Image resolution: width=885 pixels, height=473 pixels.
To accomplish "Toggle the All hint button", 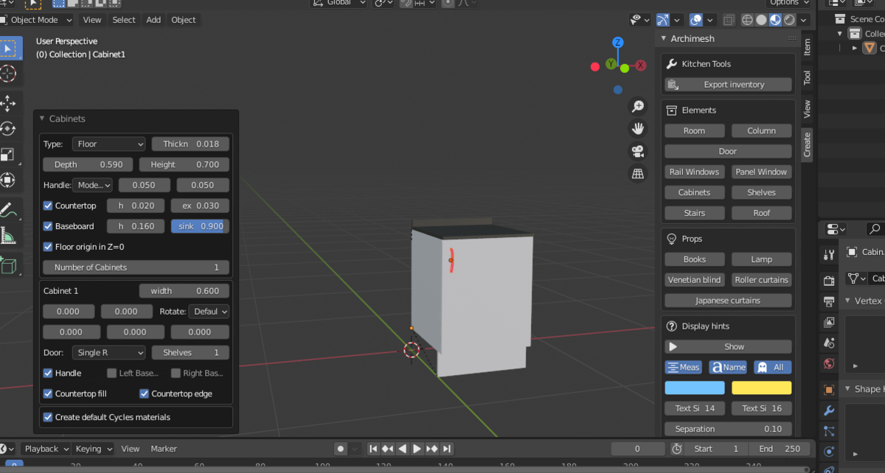I will pos(772,367).
